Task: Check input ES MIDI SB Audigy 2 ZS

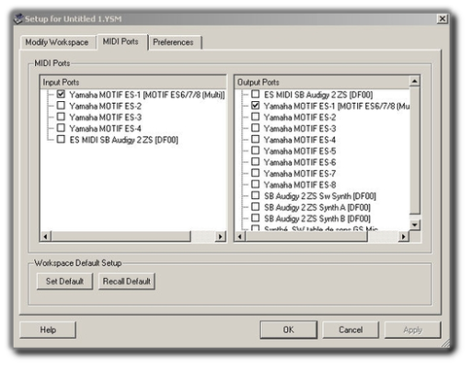Action: point(61,139)
